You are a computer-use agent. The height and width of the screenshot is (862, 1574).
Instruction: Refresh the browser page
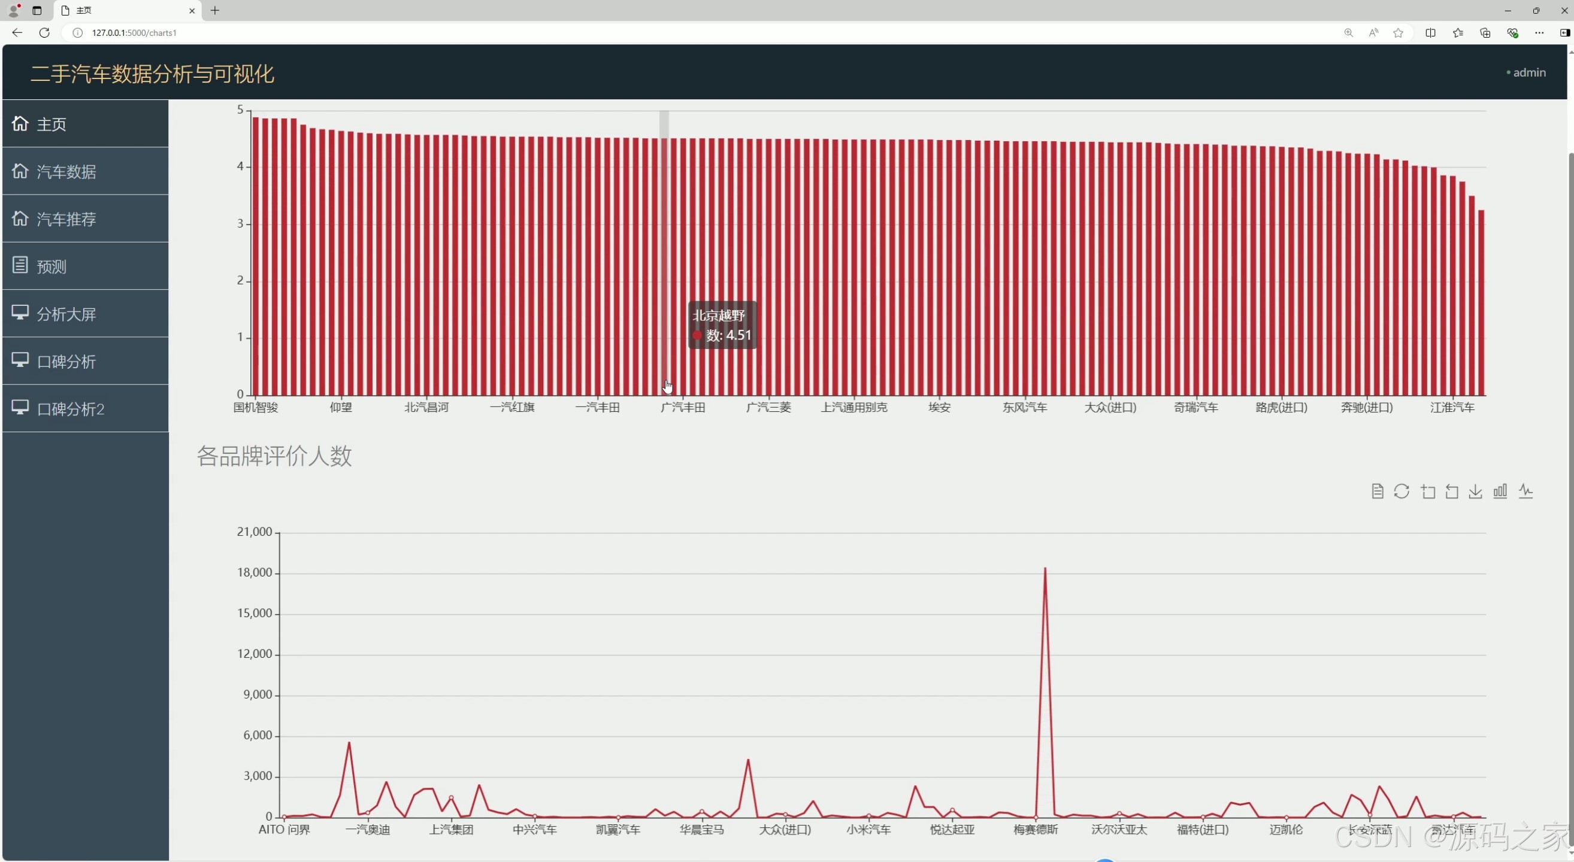click(44, 33)
